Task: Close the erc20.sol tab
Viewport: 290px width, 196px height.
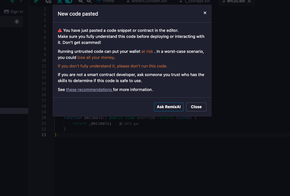Action: [x=249, y=1]
